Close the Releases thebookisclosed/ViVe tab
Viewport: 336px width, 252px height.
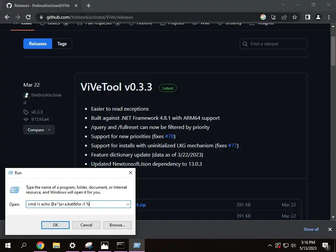76,6
